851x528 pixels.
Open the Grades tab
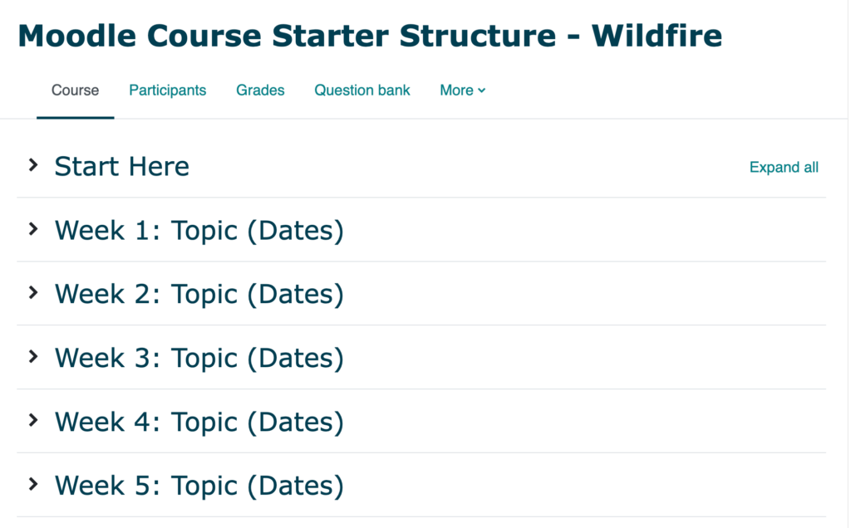click(x=260, y=90)
